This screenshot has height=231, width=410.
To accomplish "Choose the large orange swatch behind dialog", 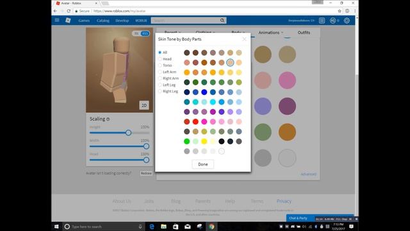I will click(x=287, y=132).
